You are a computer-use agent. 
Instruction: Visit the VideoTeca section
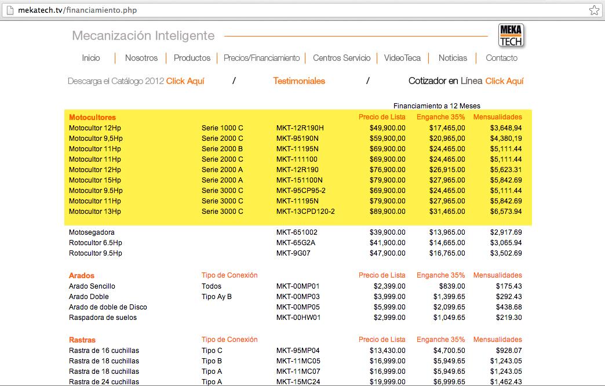pyautogui.click(x=402, y=58)
